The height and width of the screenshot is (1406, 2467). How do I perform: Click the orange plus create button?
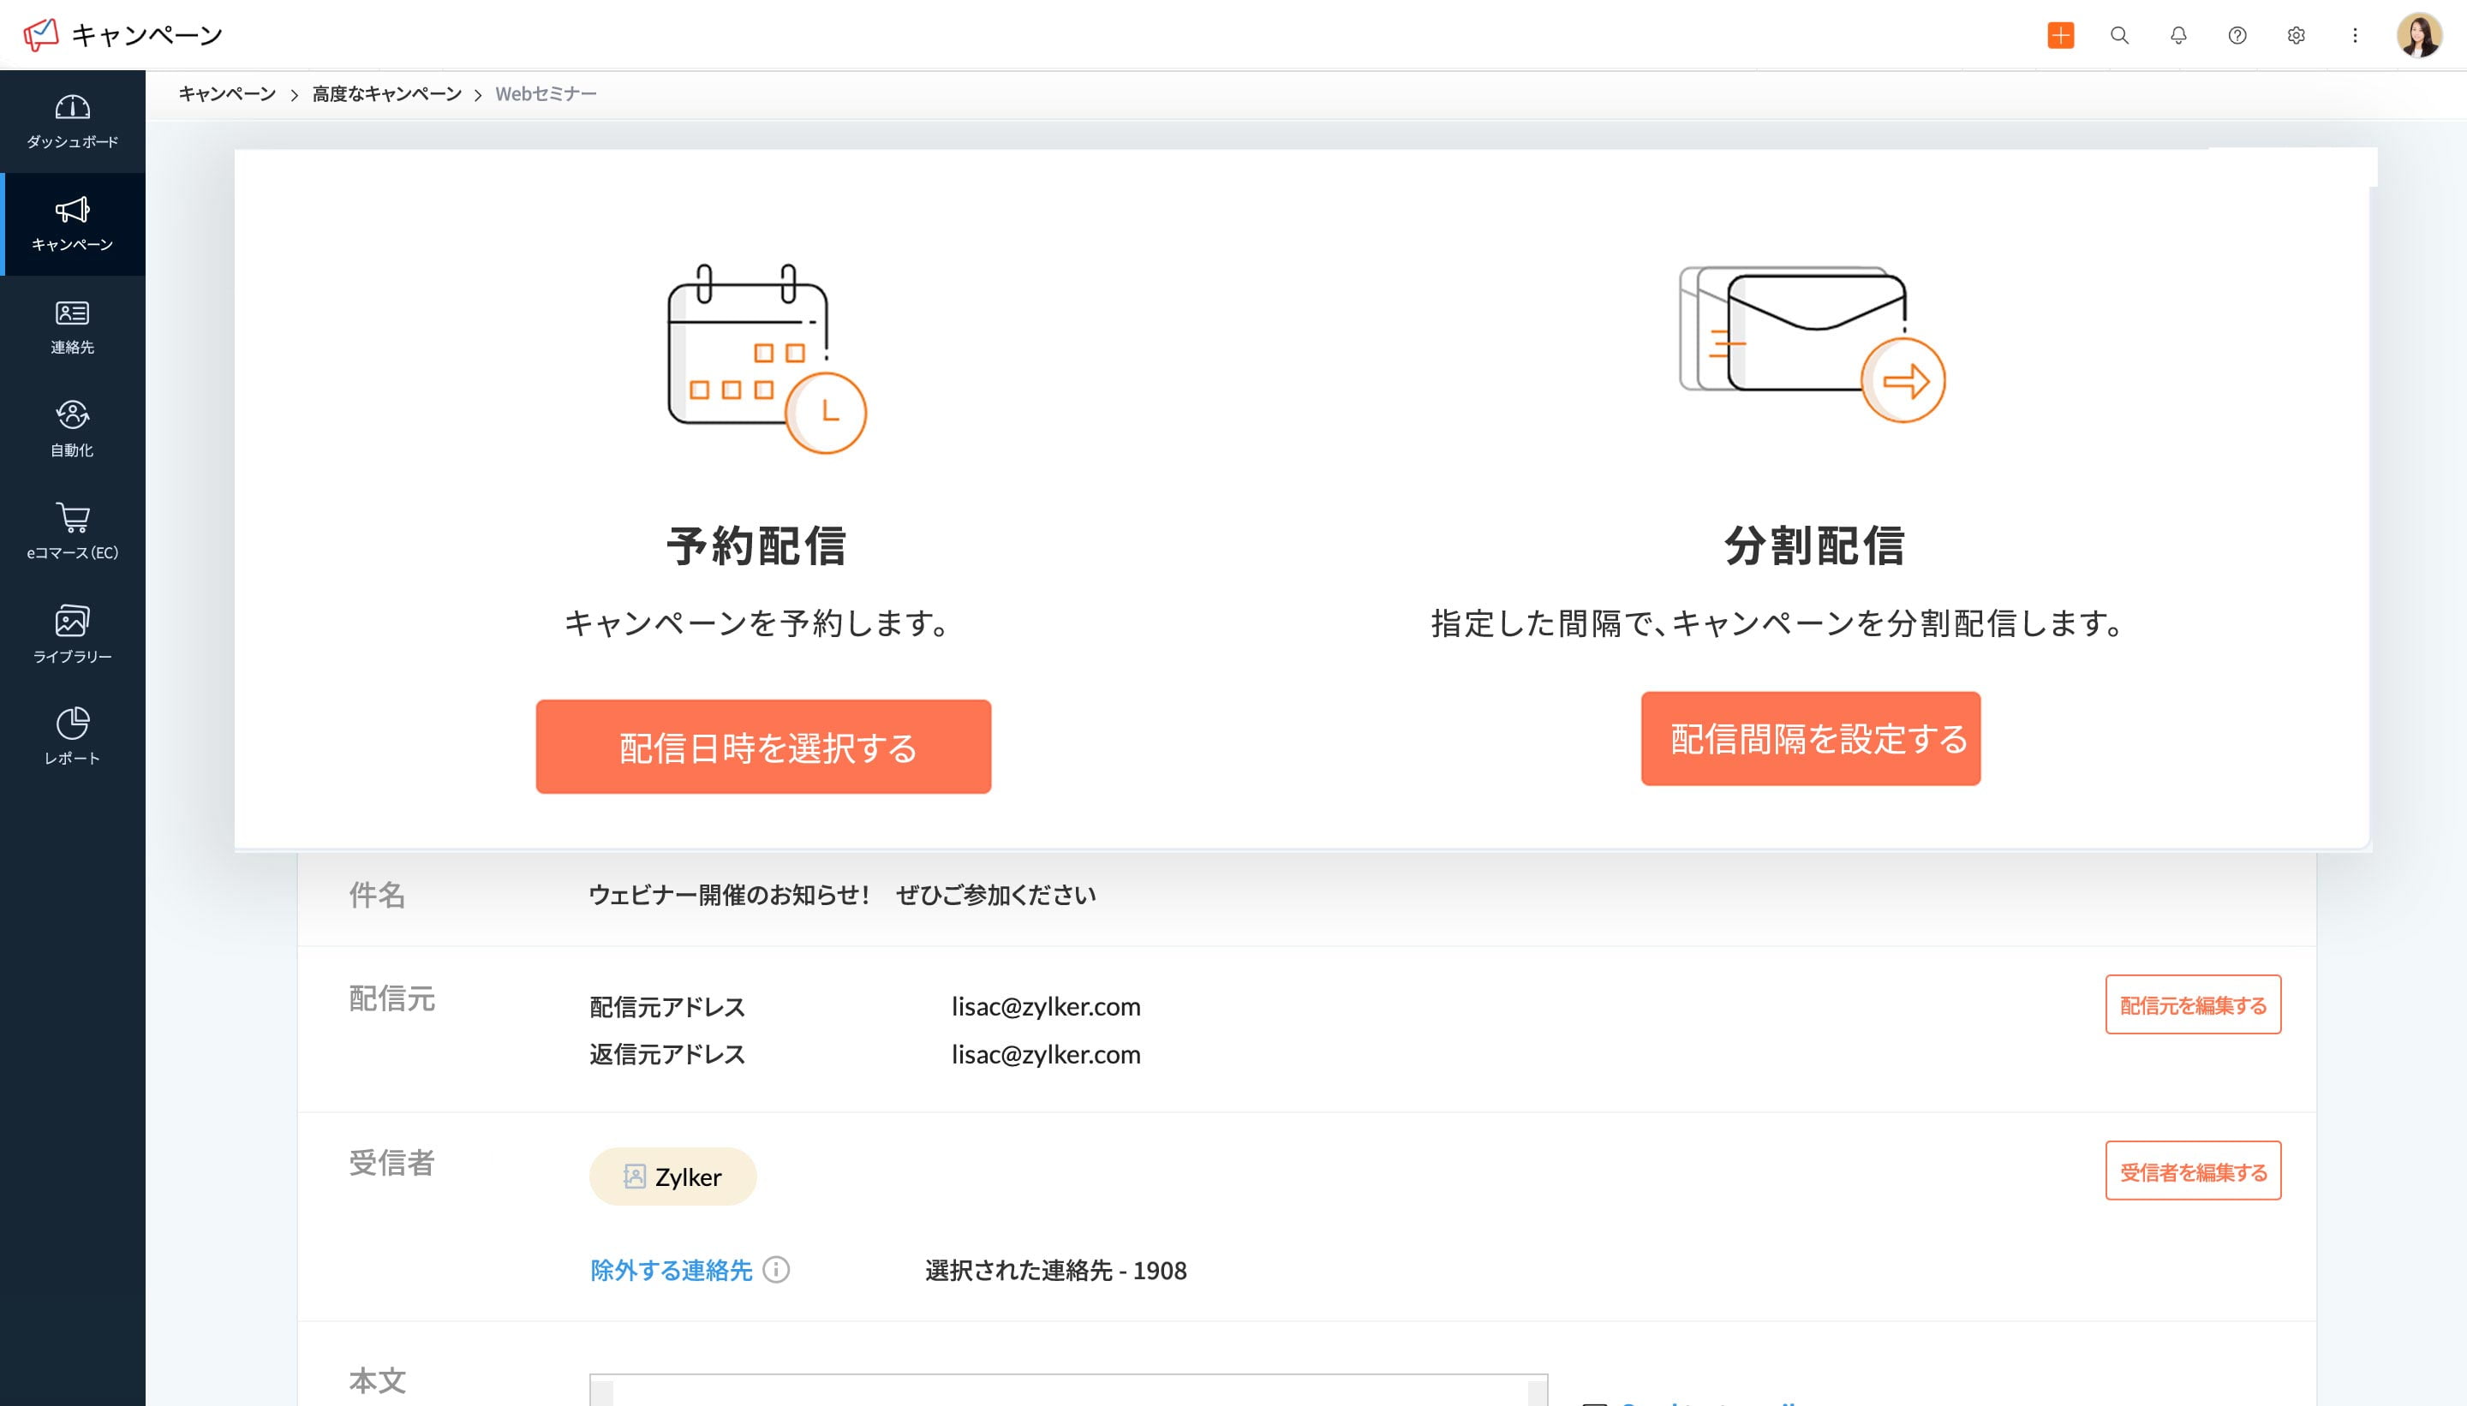[x=2060, y=36]
